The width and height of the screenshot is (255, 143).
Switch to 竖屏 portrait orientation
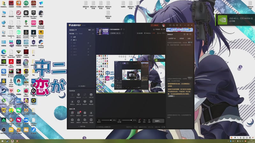[x=93, y=30]
